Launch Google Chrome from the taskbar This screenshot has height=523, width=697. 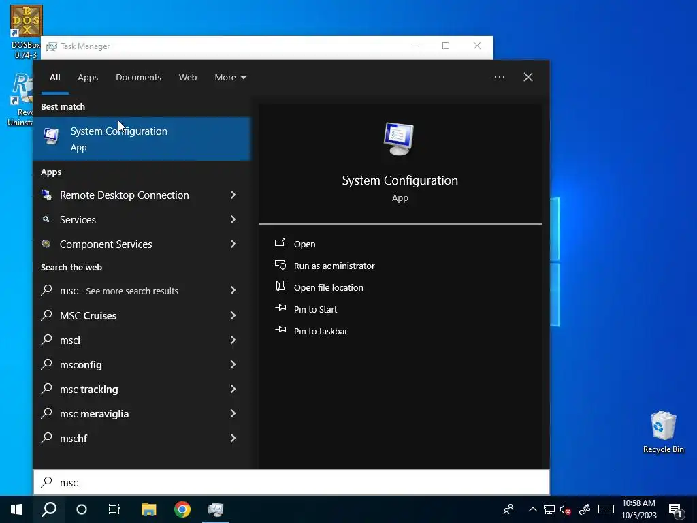pos(182,509)
